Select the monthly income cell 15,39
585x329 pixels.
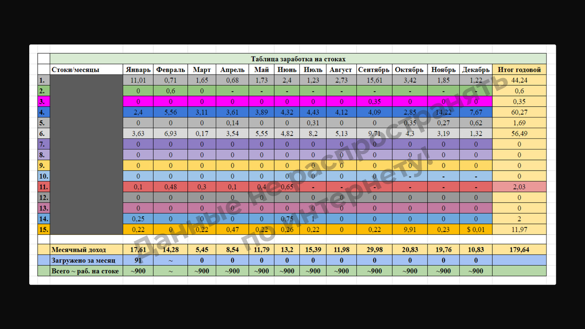[313, 250]
